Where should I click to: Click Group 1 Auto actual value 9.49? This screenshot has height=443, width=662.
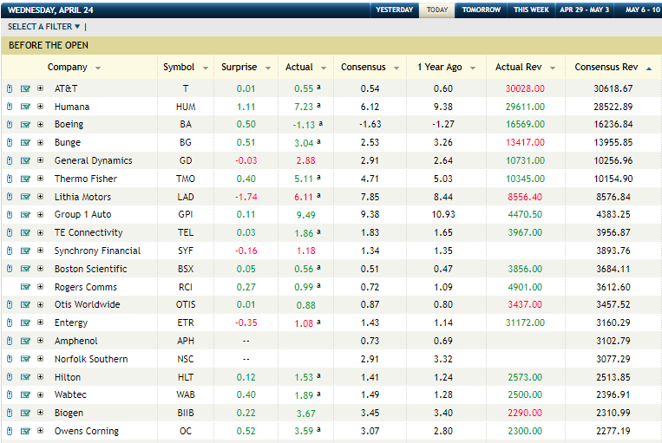point(305,215)
